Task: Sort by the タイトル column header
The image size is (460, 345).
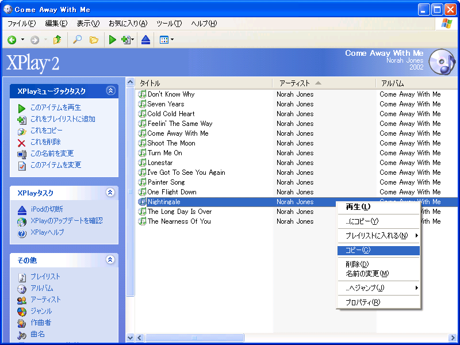Action: pos(204,83)
